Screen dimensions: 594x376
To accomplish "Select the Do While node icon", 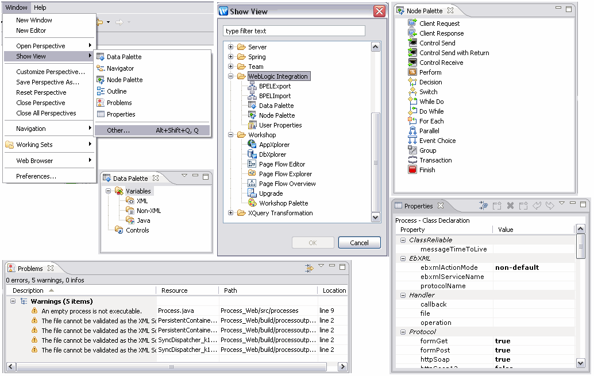I will (x=412, y=111).
